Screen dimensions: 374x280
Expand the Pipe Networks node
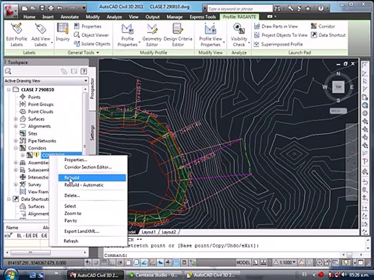coord(16,141)
